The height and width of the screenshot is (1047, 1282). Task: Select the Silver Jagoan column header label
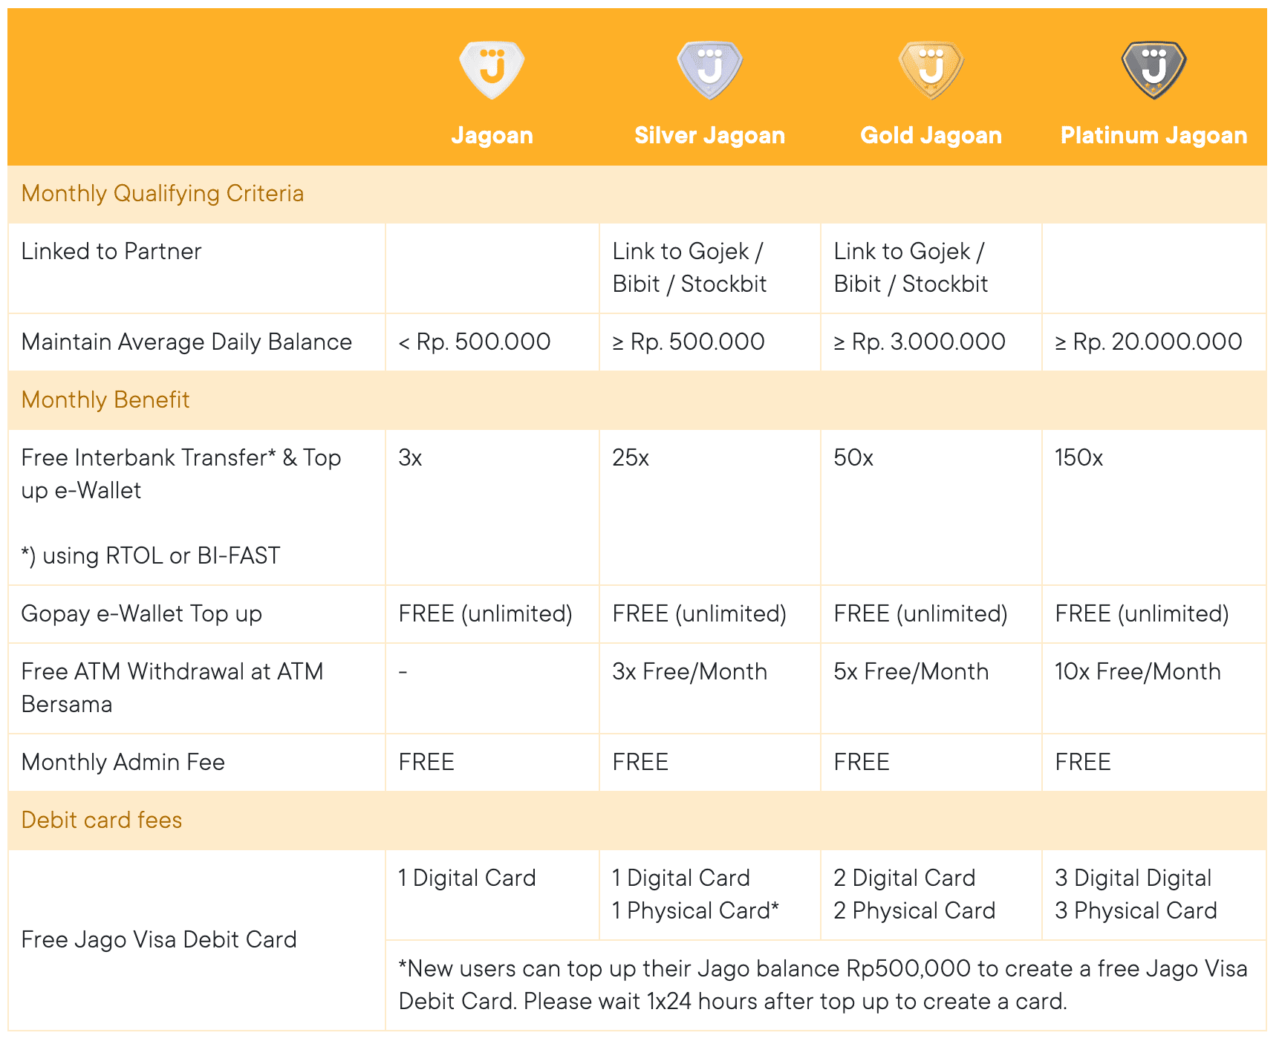710,135
